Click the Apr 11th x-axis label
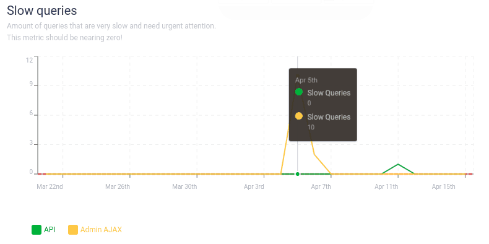 pos(386,187)
